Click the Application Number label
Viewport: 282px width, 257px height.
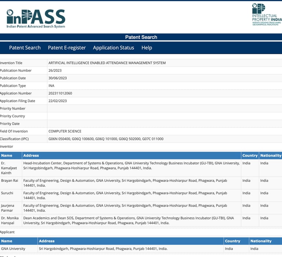tap(16, 93)
